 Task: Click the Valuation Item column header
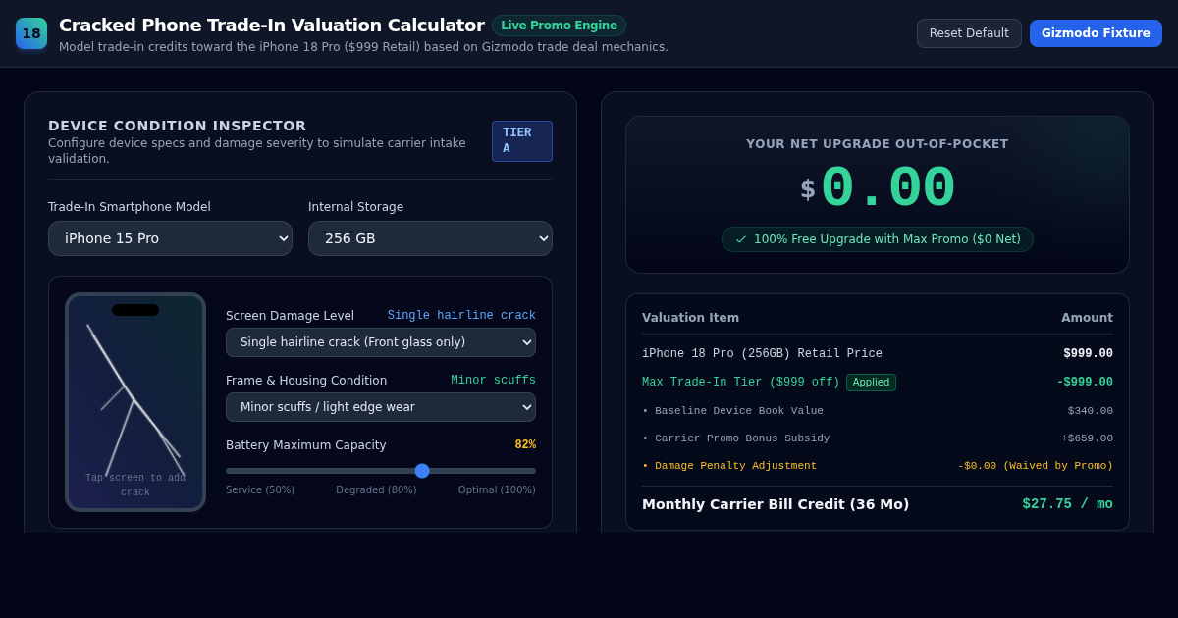(x=690, y=318)
